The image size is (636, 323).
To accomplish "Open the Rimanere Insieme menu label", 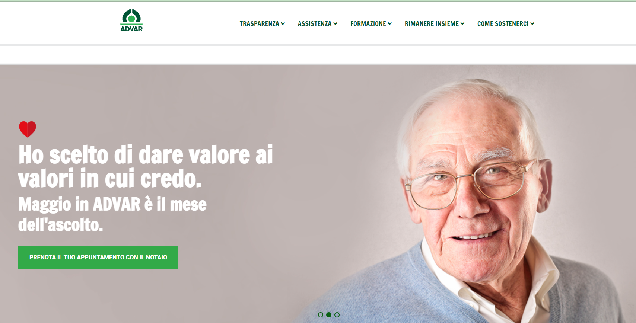I will point(432,23).
